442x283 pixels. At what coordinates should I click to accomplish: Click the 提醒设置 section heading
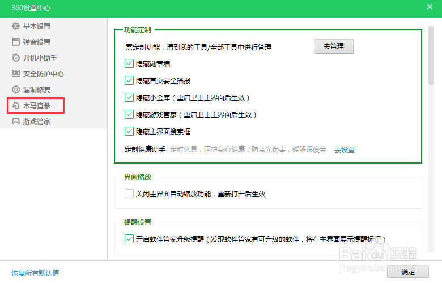138,222
